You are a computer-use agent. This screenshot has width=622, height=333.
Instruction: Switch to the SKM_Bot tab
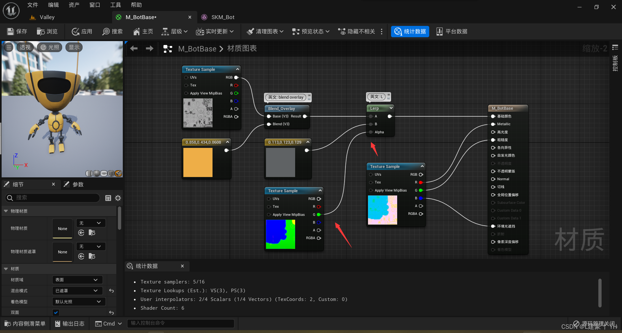[x=218, y=17]
